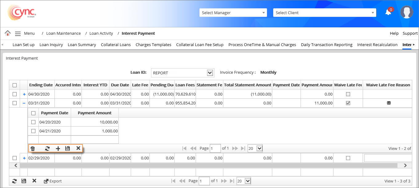This screenshot has width=419, height=188.
Task: Click the Help link
Action: coord(394,33)
